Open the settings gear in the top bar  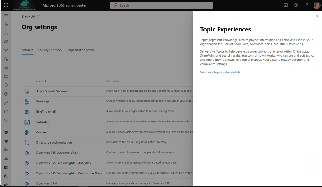[296, 5]
